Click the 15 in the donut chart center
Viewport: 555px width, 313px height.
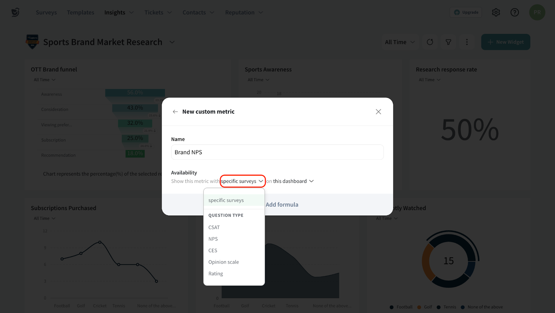[x=449, y=261]
